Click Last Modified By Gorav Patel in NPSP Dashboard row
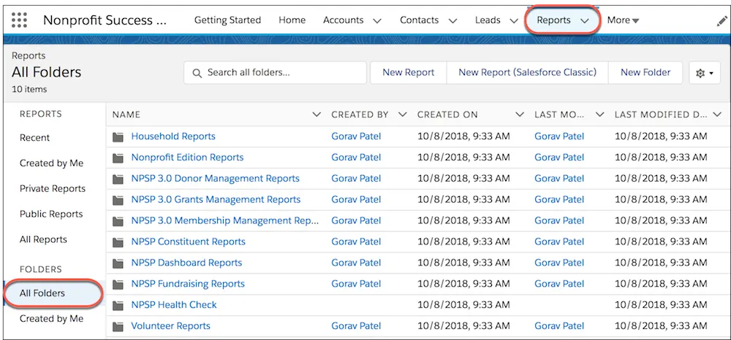This screenshot has width=731, height=340. (559, 263)
